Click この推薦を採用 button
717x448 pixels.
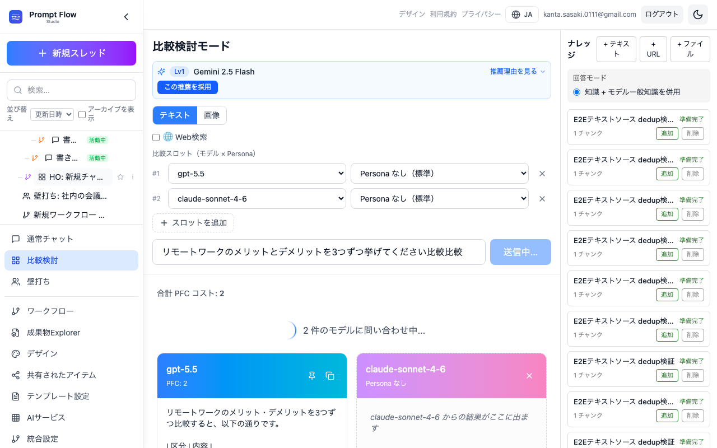[x=188, y=87]
